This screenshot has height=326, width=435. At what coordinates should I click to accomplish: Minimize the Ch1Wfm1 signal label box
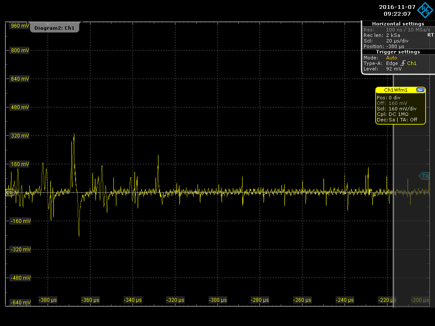[x=420, y=90]
